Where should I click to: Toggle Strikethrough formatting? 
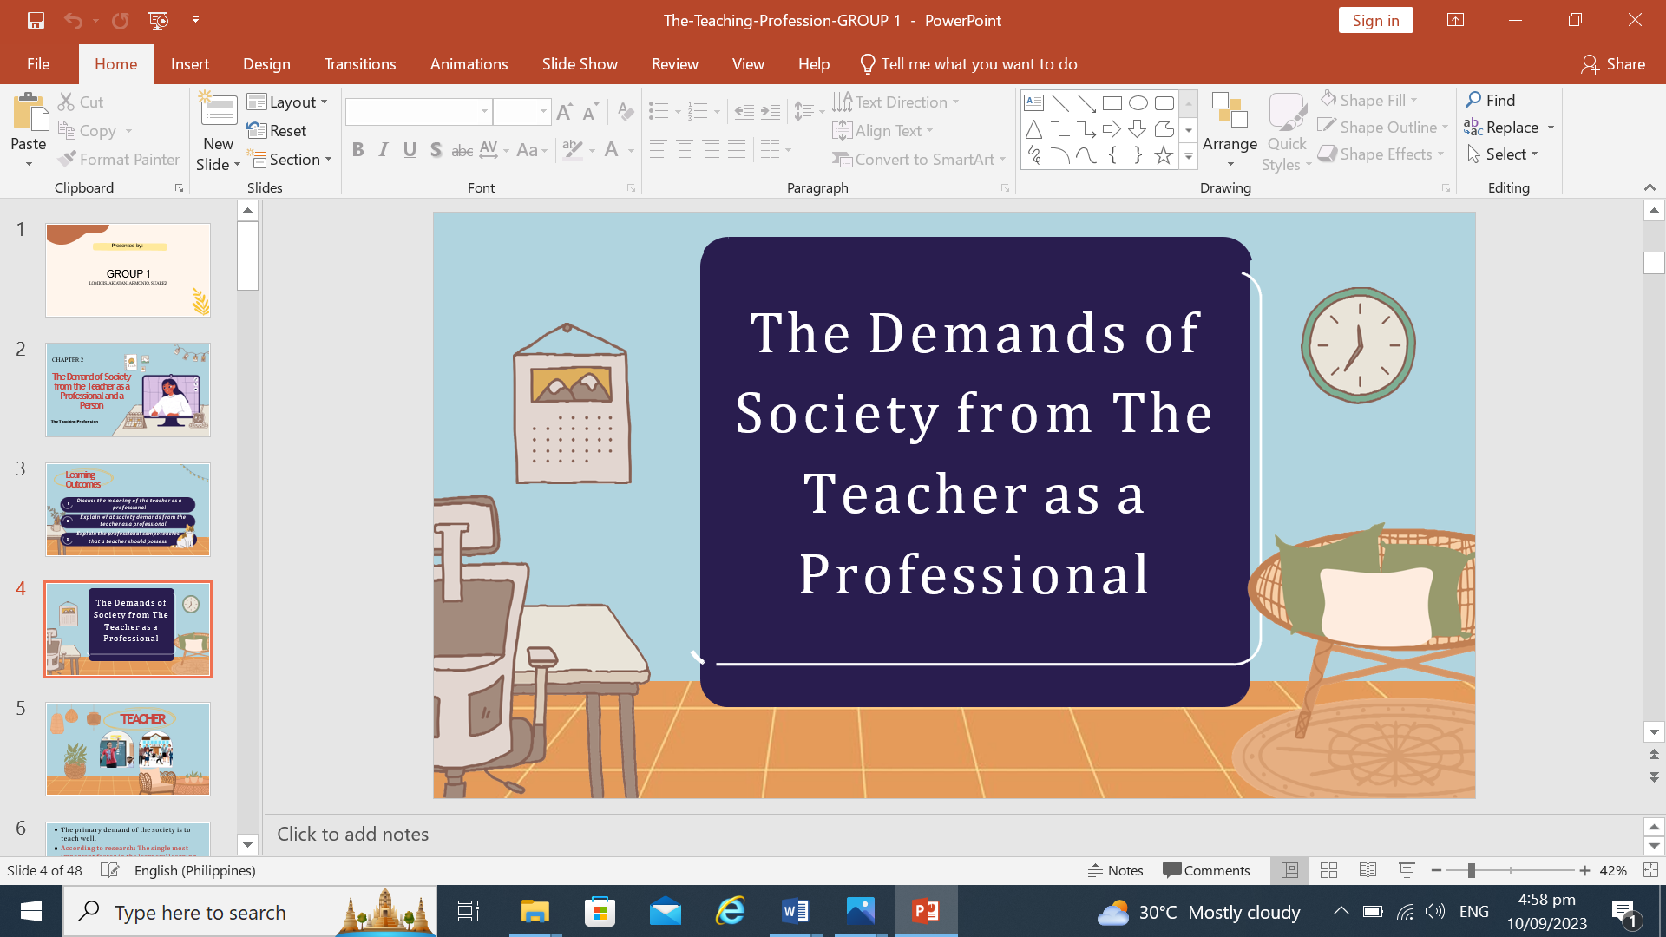click(462, 150)
